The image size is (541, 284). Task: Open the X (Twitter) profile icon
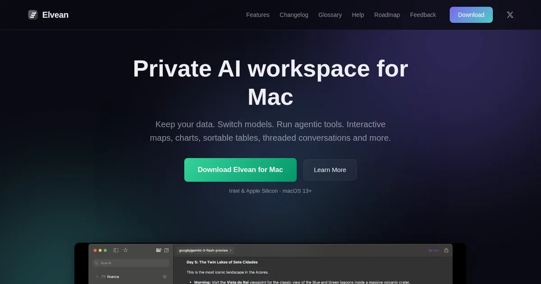pyautogui.click(x=510, y=15)
